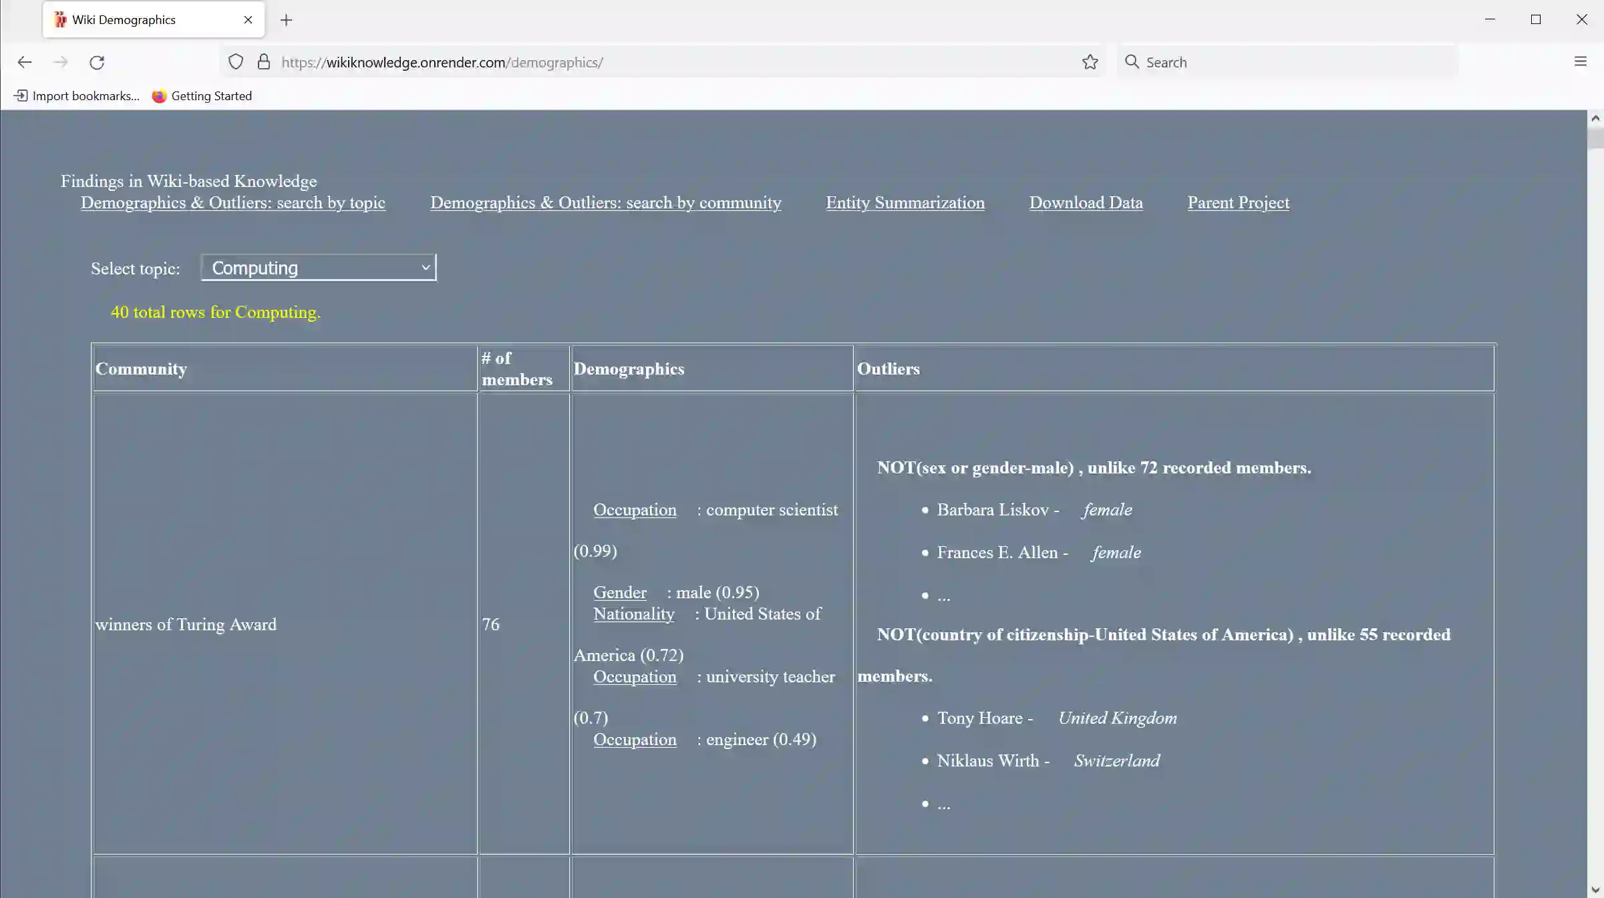Click the tracking protection shield icon
Viewport: 1604px width, 898px height.
[x=235, y=62]
